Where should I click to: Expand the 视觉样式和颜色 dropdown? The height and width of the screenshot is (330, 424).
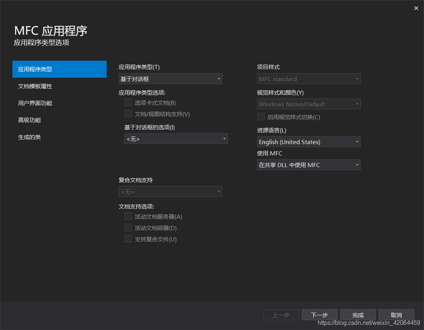[309, 104]
